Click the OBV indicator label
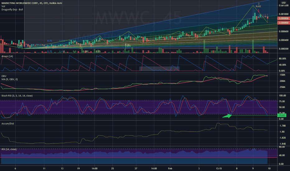 [x=4, y=76]
